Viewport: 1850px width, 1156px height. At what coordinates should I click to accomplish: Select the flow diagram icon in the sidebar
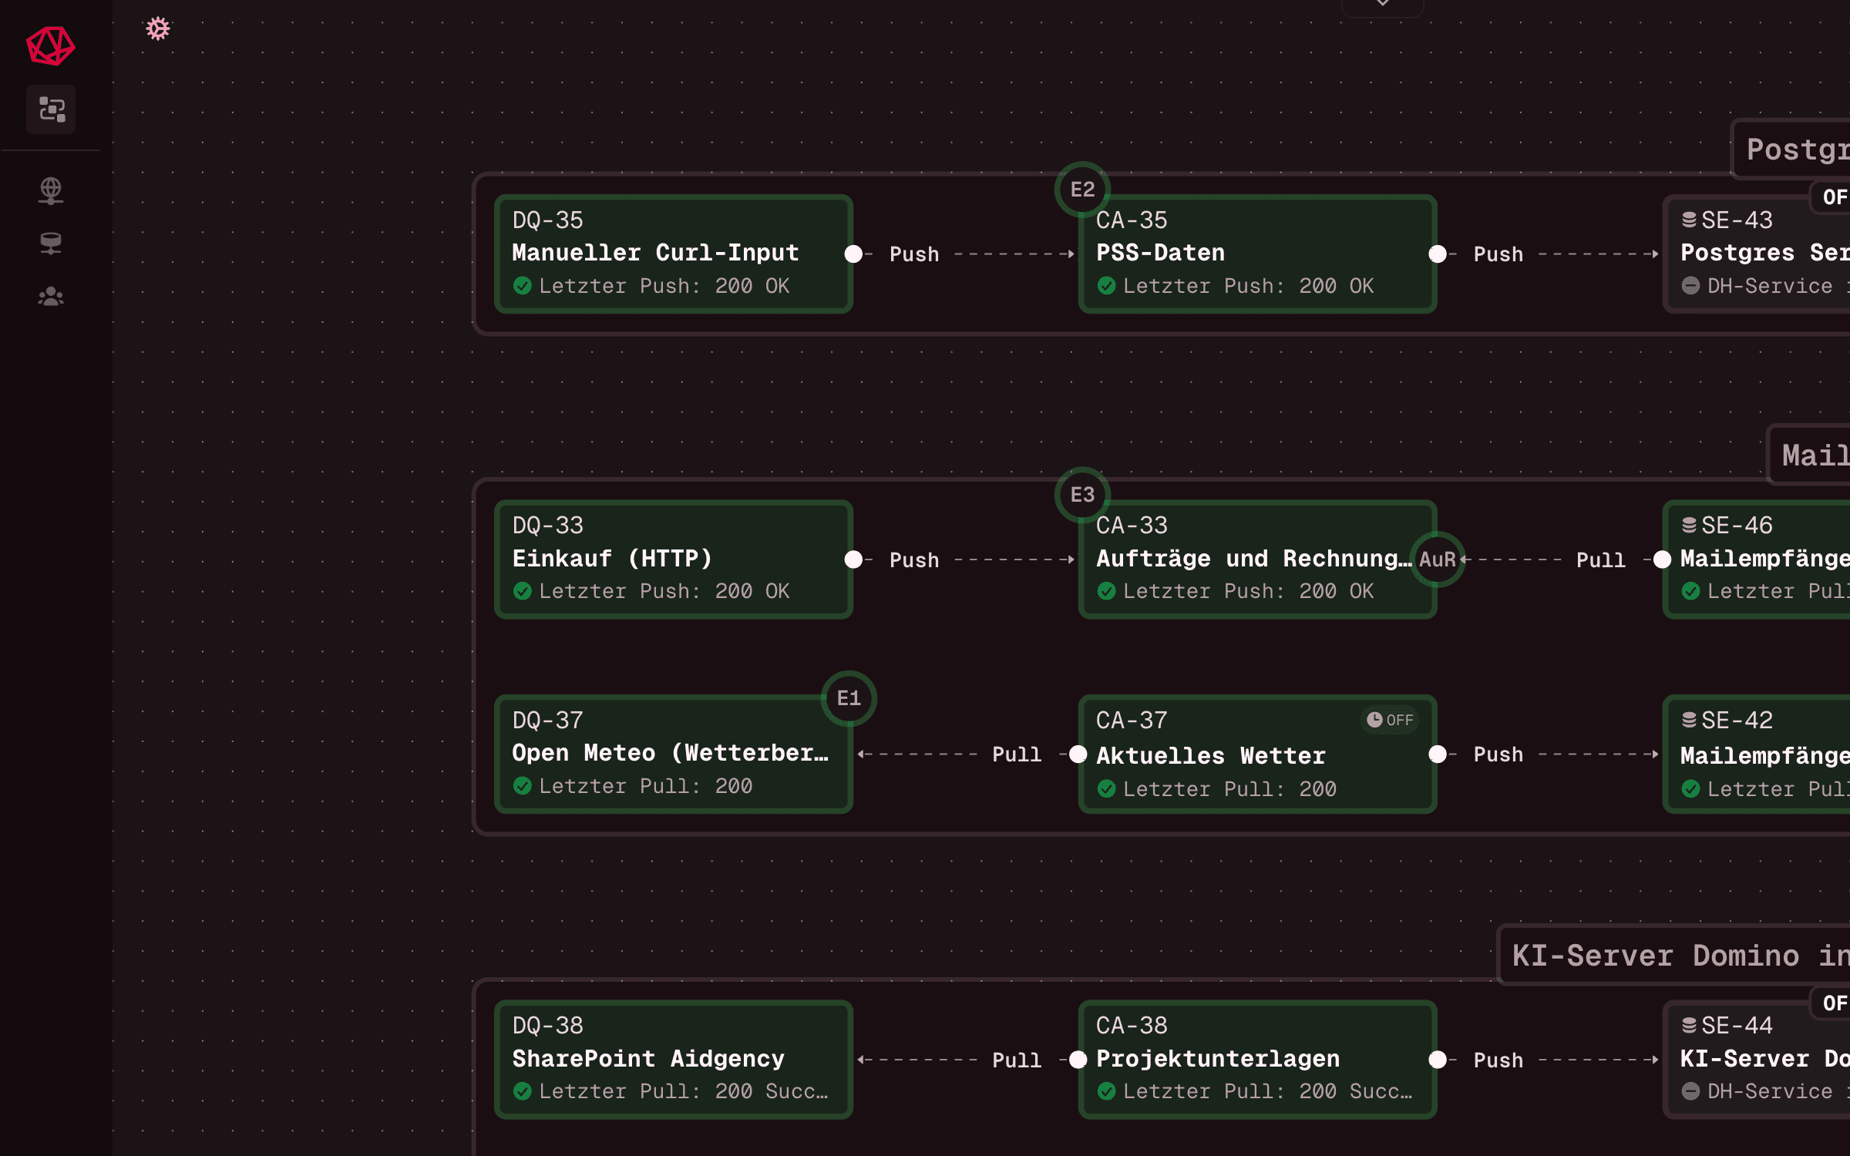51,109
